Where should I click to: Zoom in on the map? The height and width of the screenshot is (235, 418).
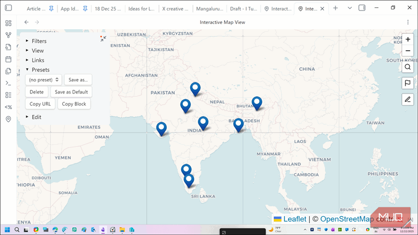[x=408, y=39]
